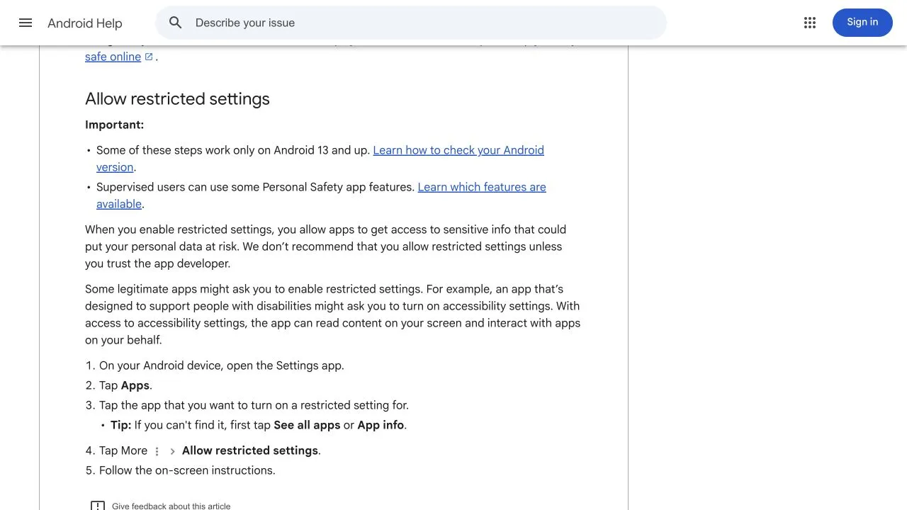907x510 pixels.
Task: Click the Sign in button
Action: click(x=862, y=23)
